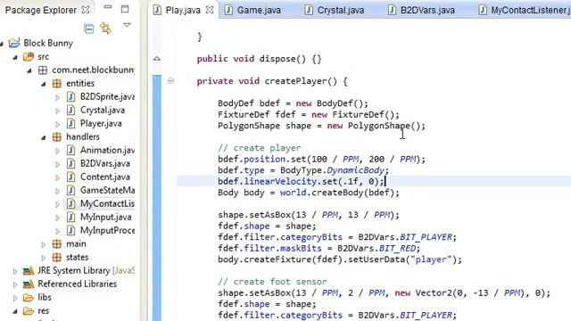
Task: Click the Animation.java file icon
Action: point(71,150)
